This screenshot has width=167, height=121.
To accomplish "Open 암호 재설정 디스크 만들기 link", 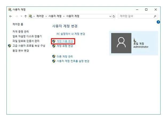I will pos(27,36).
